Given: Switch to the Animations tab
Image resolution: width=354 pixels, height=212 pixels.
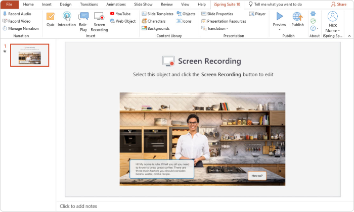Looking at the screenshot, I should point(116,4).
